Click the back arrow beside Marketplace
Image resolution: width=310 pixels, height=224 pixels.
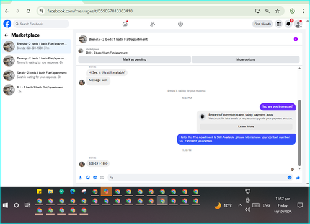pos(6,35)
